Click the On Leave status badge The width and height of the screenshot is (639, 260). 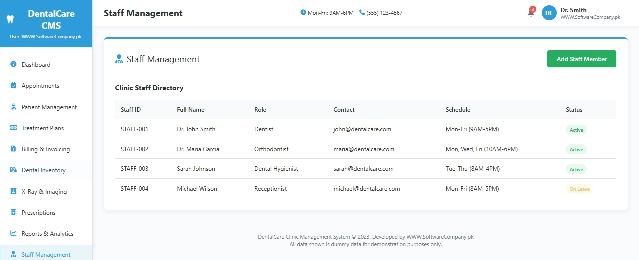(x=579, y=189)
